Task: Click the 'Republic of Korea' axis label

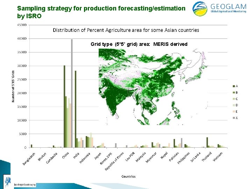Action: [x=114, y=161]
